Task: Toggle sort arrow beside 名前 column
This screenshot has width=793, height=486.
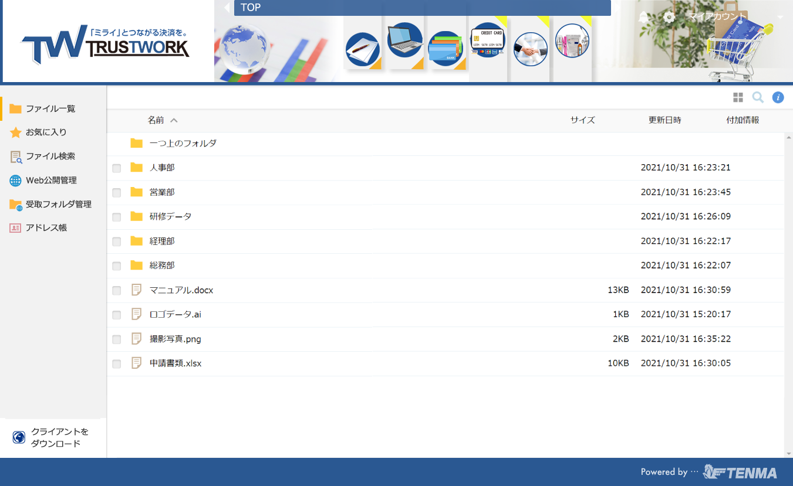Action: 174,120
